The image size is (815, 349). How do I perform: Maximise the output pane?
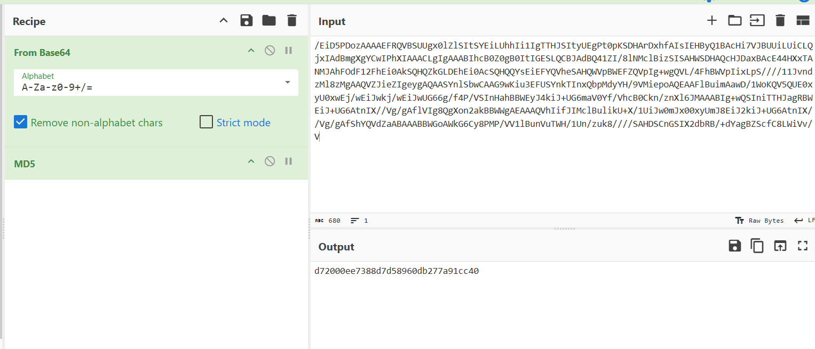(803, 246)
